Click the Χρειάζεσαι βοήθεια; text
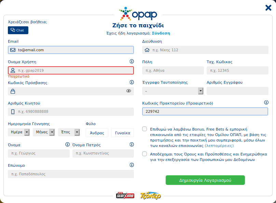The width and height of the screenshot is (276, 203). click(27, 22)
